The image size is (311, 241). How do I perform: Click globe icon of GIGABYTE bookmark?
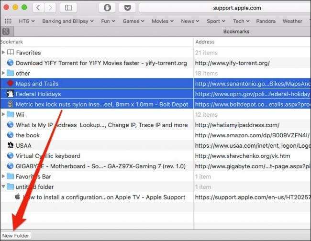click(x=10, y=166)
